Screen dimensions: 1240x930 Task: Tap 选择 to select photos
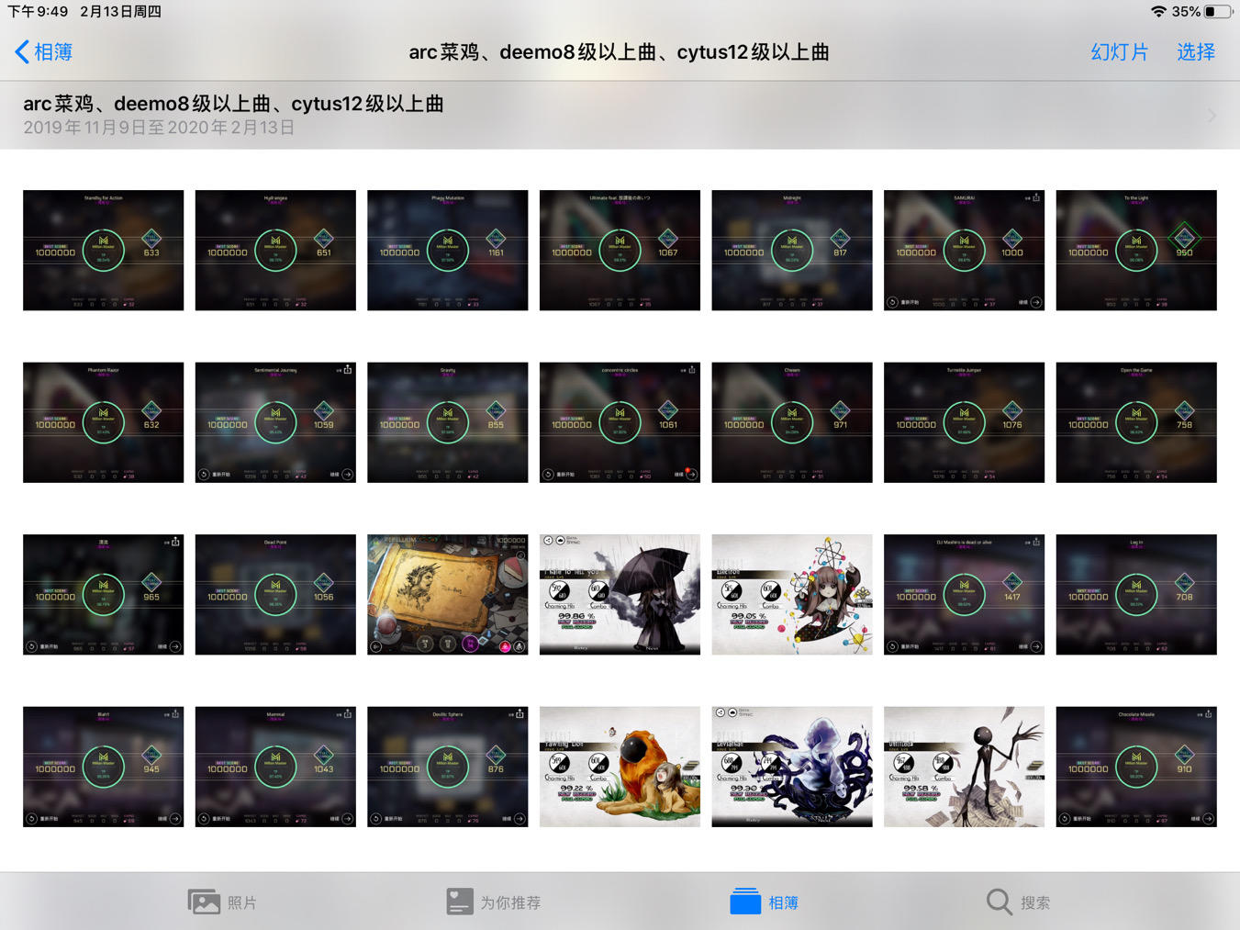1196,52
